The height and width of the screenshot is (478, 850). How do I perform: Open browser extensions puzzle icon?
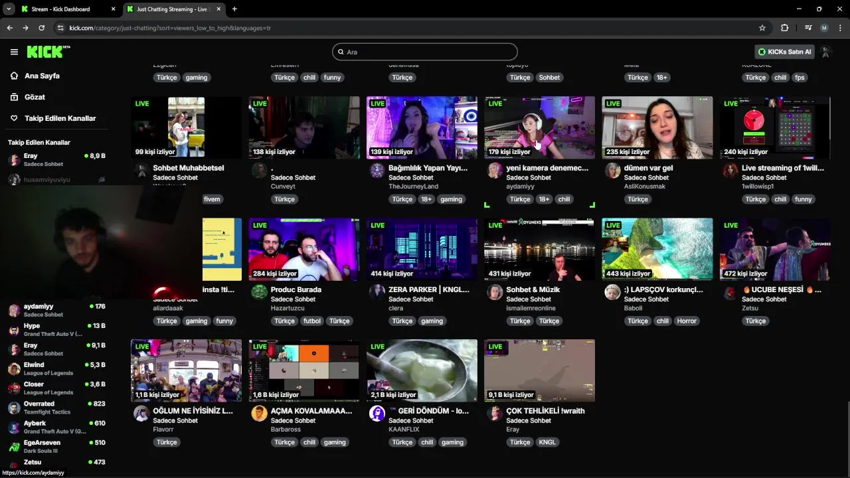[x=784, y=28]
